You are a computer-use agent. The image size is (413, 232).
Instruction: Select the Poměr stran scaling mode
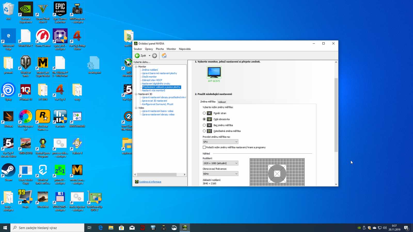point(204,113)
